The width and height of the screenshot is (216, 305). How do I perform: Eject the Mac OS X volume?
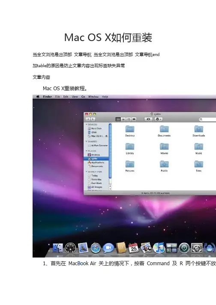(106, 136)
